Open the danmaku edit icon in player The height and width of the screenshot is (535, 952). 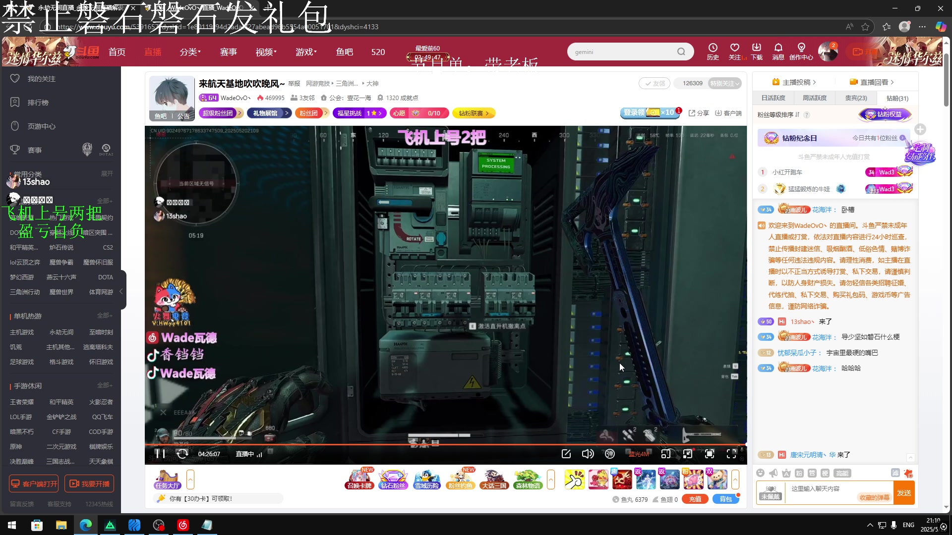point(566,454)
